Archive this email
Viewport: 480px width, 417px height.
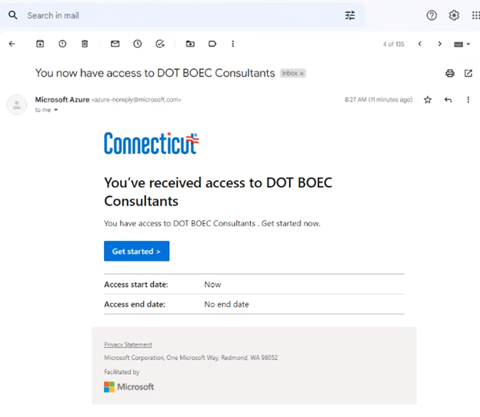click(40, 44)
